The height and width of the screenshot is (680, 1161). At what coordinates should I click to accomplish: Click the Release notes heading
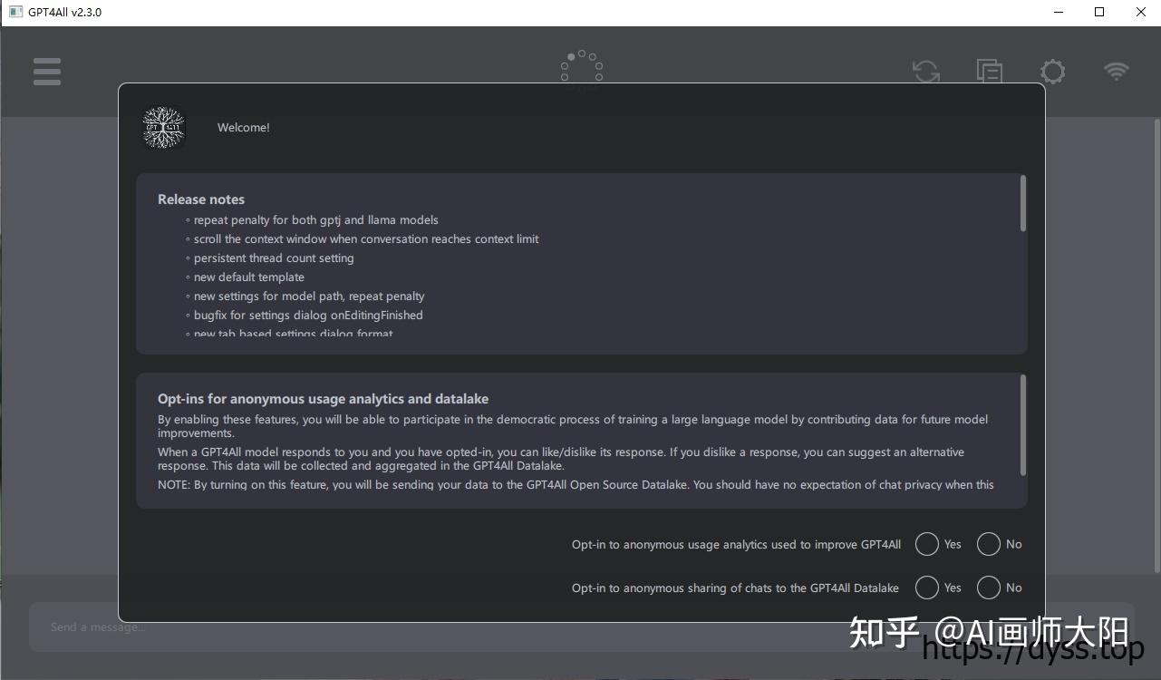click(x=200, y=199)
